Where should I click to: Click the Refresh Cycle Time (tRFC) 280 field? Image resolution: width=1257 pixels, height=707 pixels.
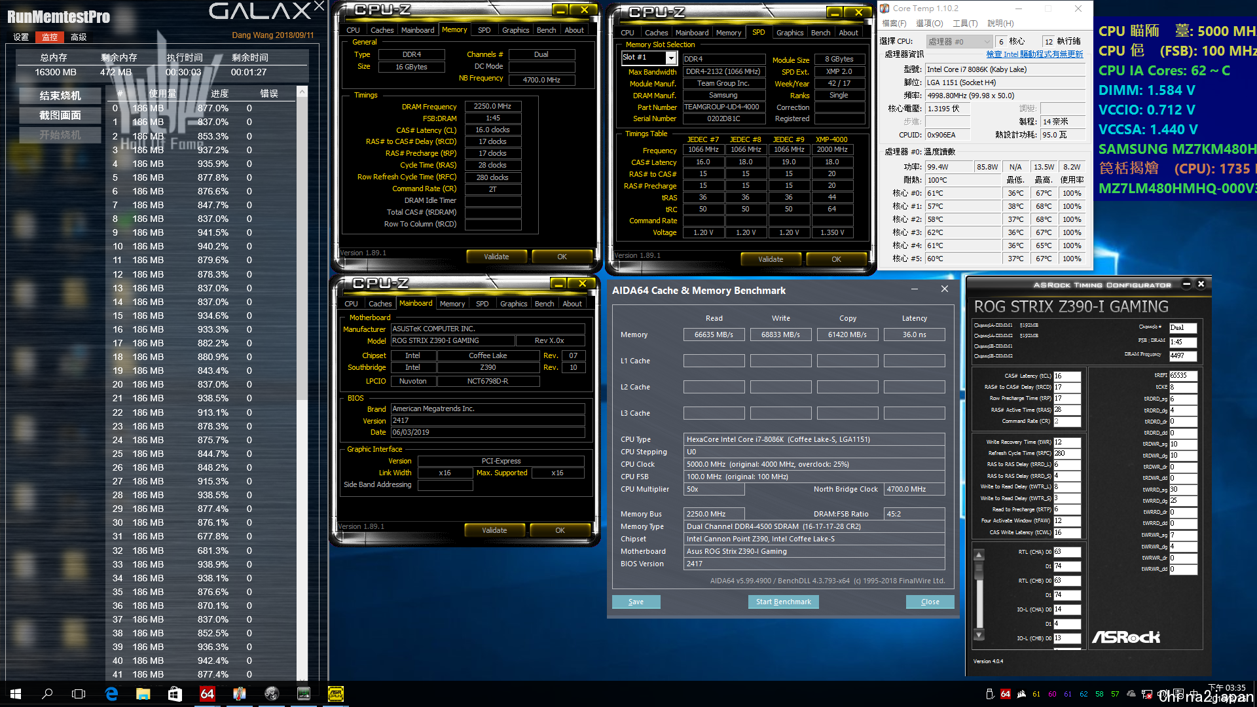point(1067,453)
